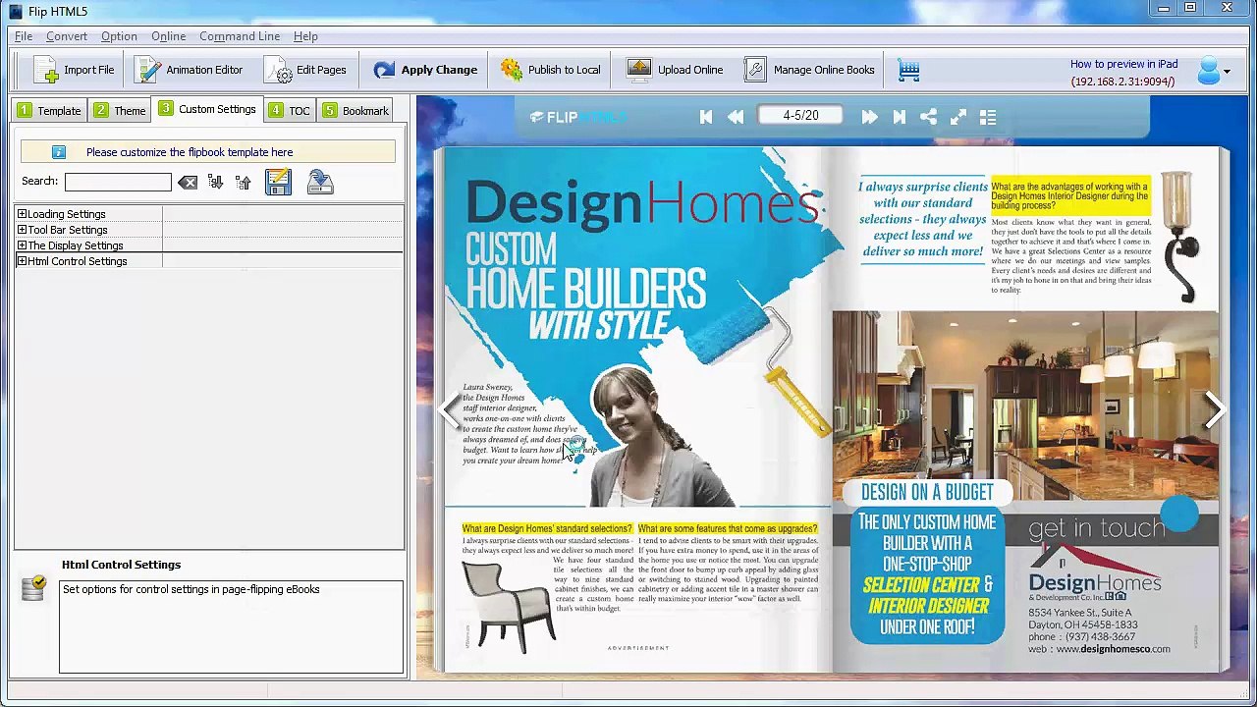Click the expand all settings icon
Screen dimensions: 1257x707
click(215, 182)
